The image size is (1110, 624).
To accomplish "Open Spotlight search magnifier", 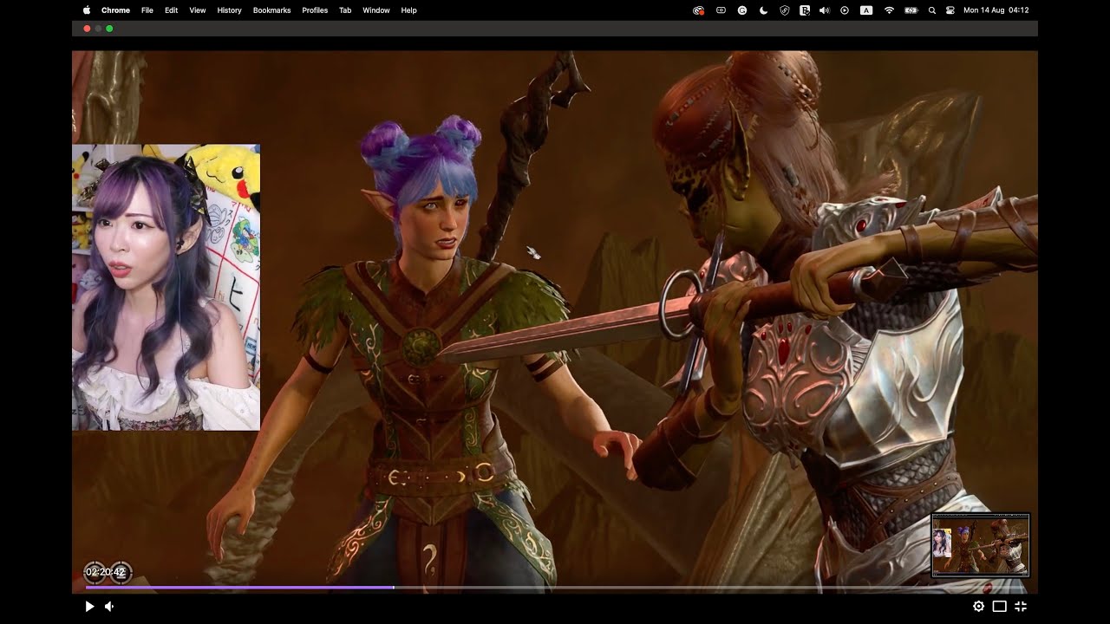I will (x=932, y=10).
